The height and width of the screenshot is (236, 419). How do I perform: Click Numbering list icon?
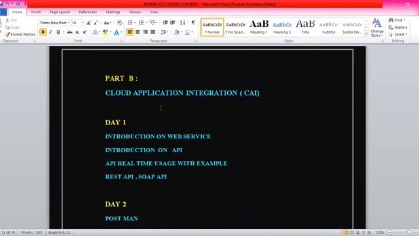pyautogui.click(x=141, y=23)
